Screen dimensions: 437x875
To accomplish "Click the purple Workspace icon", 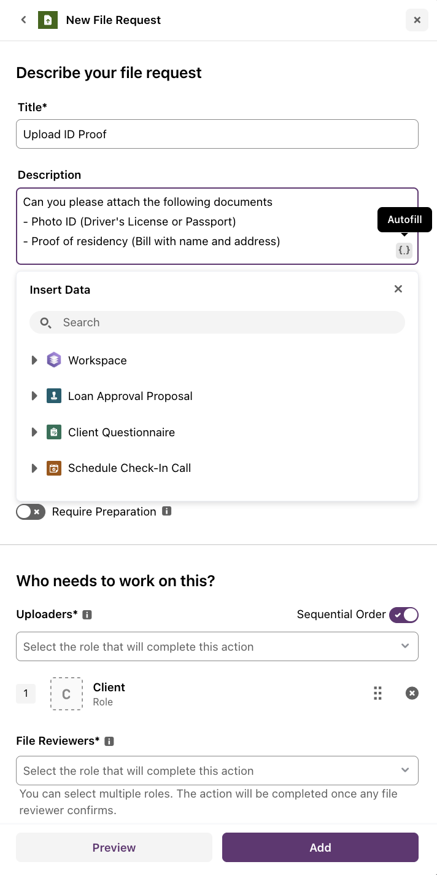I will 54,360.
